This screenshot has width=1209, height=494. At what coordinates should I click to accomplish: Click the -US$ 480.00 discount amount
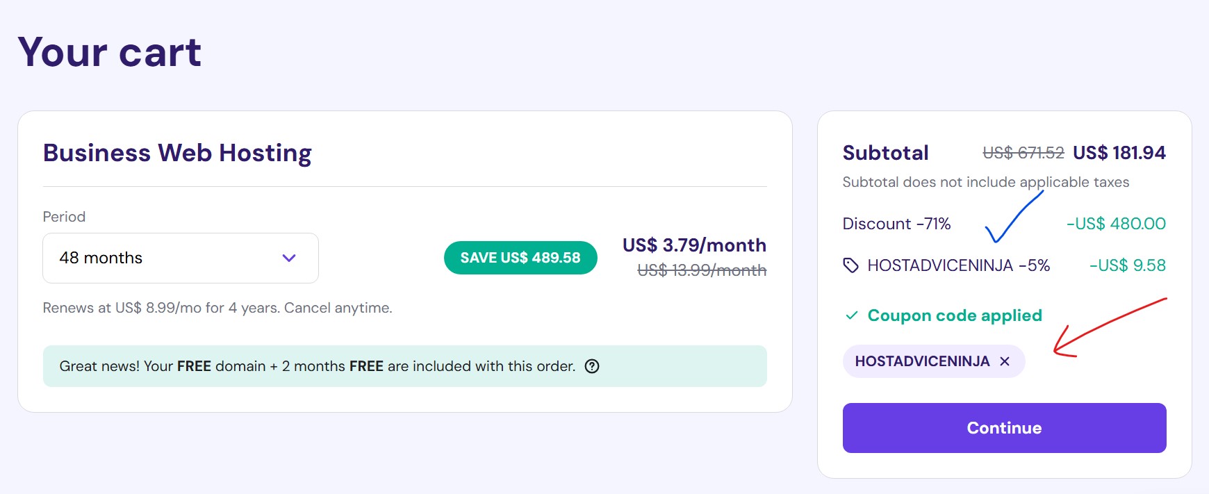pos(1116,224)
